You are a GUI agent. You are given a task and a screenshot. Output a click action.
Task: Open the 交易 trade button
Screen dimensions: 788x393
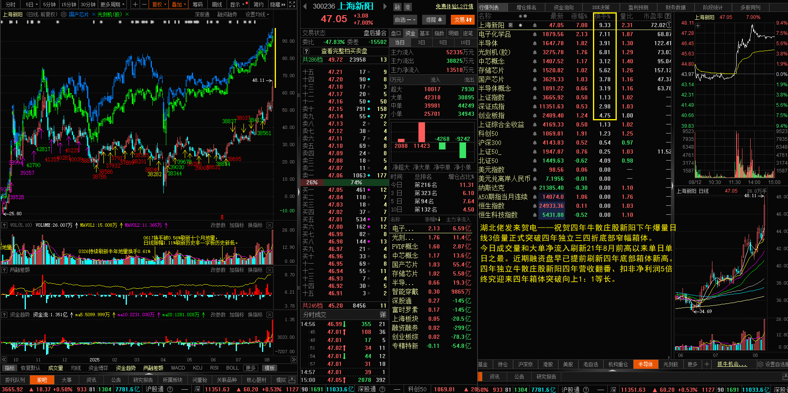[x=463, y=20]
